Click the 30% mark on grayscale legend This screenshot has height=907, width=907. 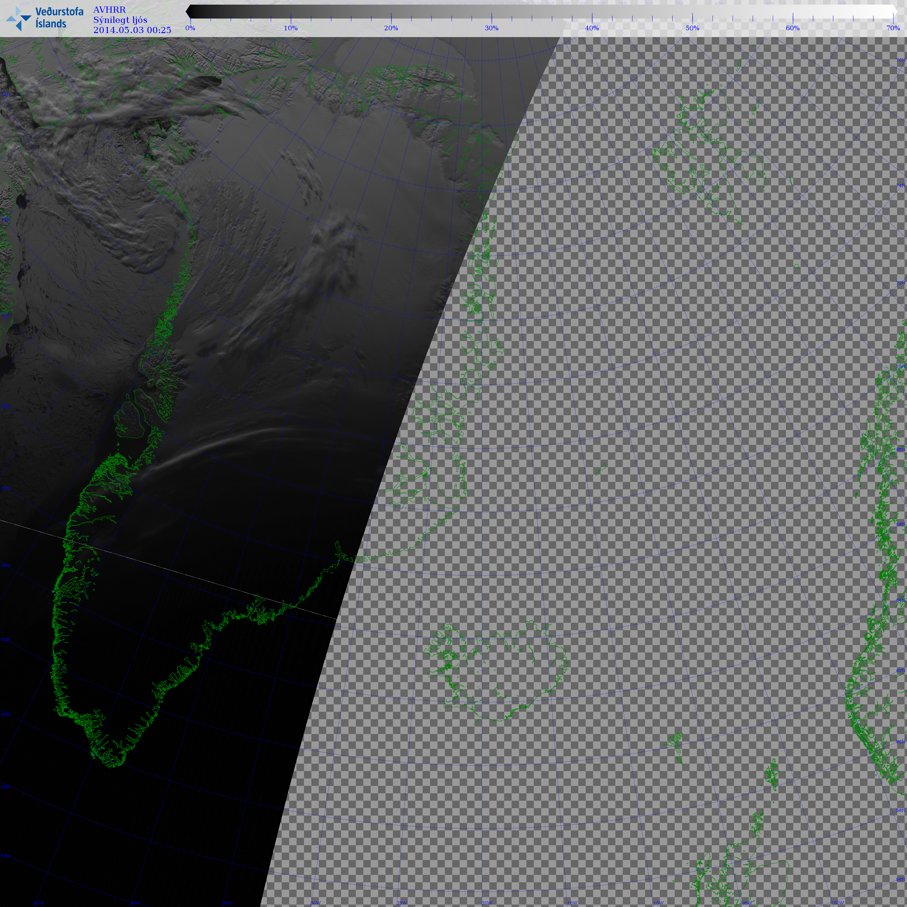pyautogui.click(x=491, y=28)
